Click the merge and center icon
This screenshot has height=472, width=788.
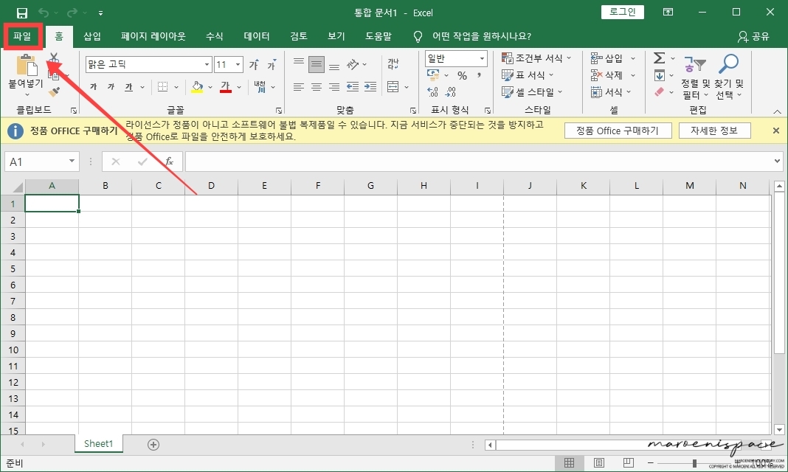pyautogui.click(x=393, y=87)
